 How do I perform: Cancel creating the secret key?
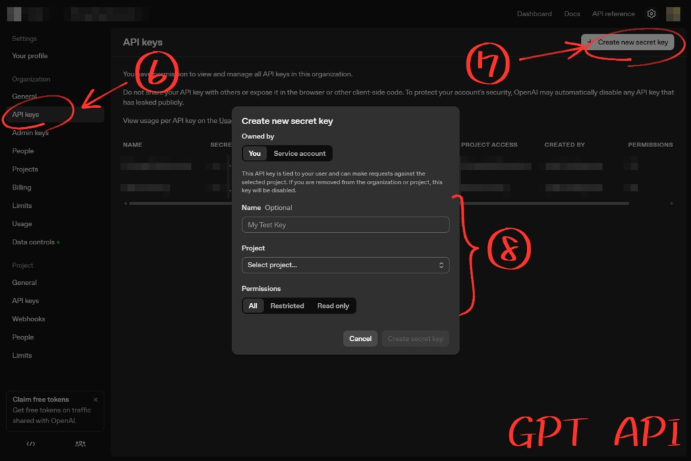(x=360, y=338)
